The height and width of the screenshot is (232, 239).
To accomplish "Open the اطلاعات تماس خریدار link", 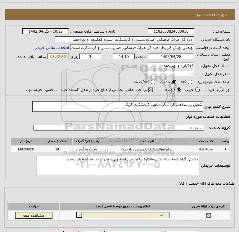I will 52,48.
